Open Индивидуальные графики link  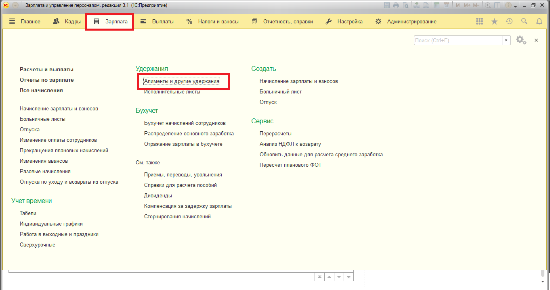(x=51, y=224)
